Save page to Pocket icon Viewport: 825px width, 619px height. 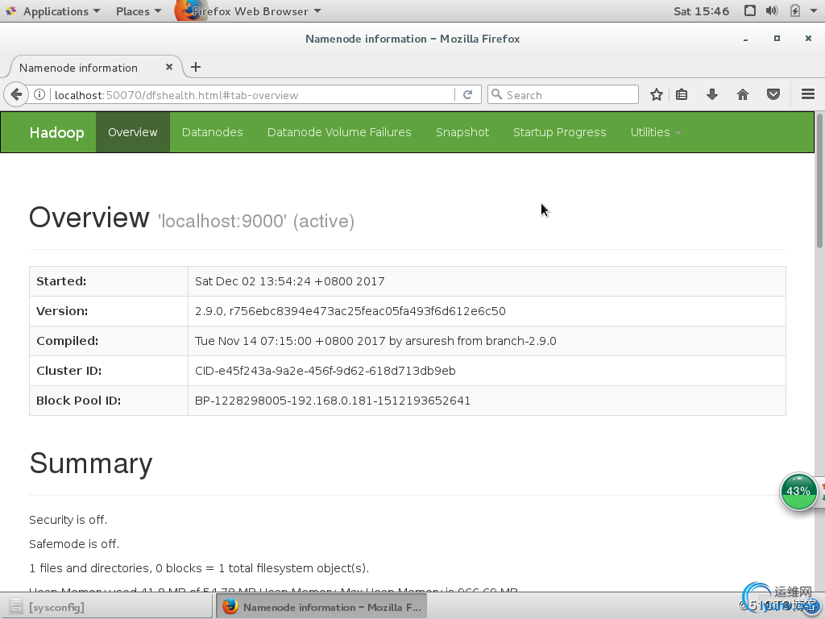coord(773,95)
